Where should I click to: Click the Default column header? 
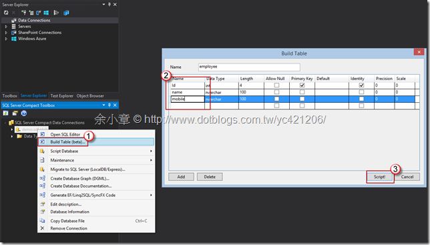(x=332, y=79)
